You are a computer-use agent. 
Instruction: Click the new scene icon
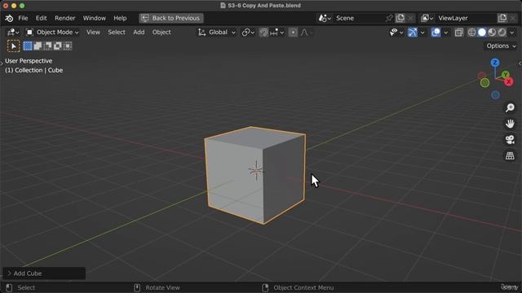tap(400, 18)
